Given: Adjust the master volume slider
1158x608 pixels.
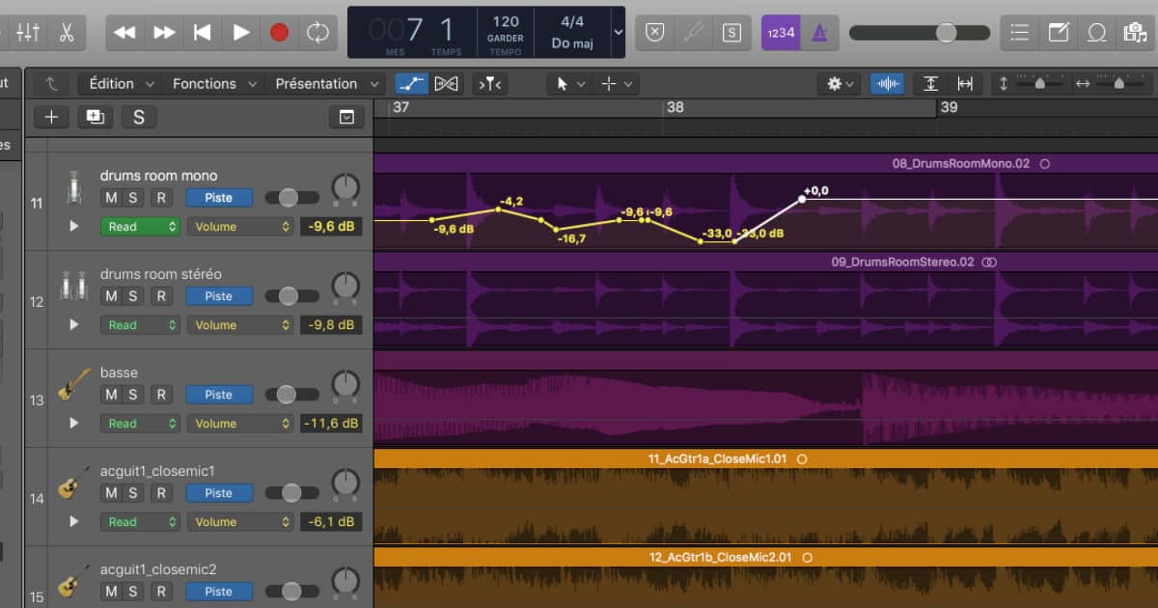Looking at the screenshot, I should tap(920, 33).
